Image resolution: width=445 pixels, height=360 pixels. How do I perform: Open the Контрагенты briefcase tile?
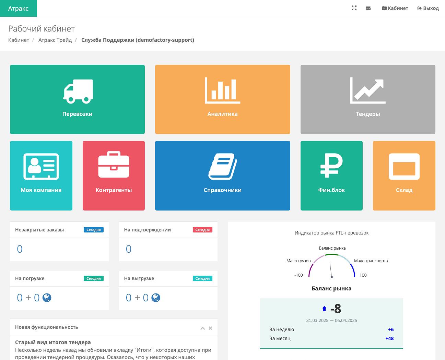click(x=114, y=176)
